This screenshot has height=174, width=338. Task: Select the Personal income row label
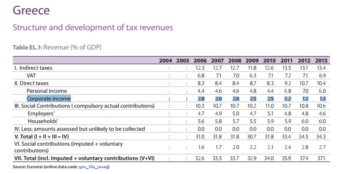(47, 91)
